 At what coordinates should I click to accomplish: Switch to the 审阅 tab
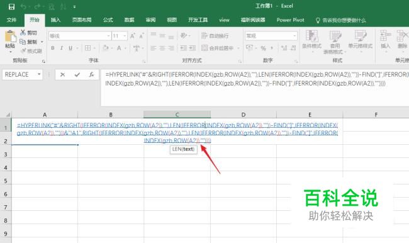pyautogui.click(x=150, y=20)
